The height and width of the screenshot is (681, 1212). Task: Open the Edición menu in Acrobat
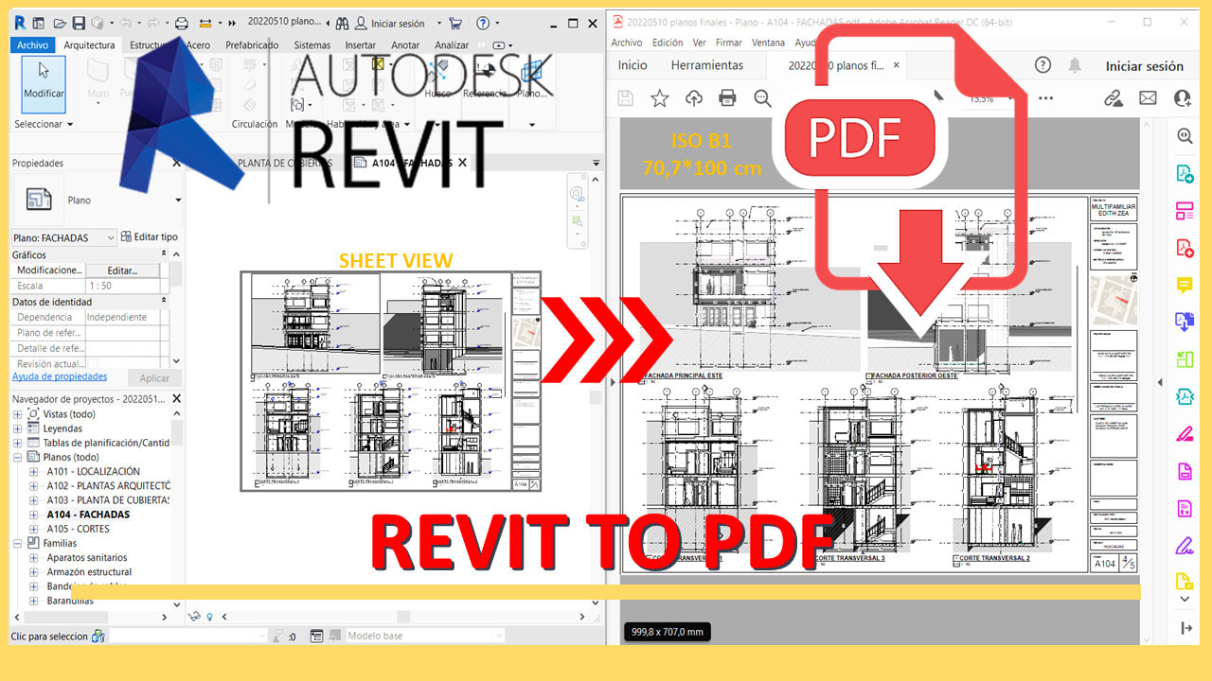[668, 43]
